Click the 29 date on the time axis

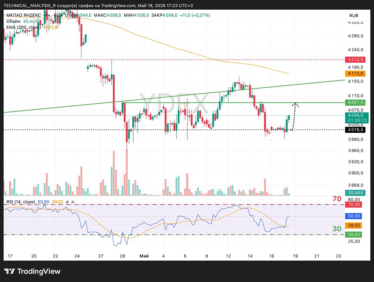(x=122, y=256)
